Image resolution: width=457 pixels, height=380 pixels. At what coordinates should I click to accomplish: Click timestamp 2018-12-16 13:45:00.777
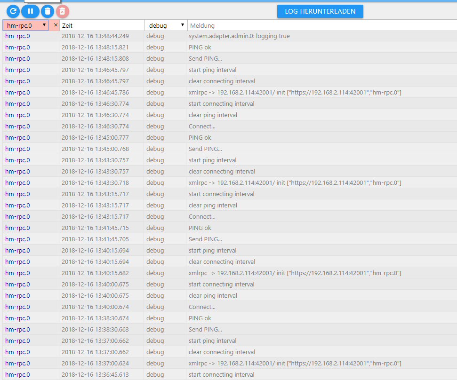pos(95,137)
